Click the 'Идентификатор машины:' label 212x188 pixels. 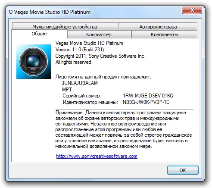tap(90, 102)
